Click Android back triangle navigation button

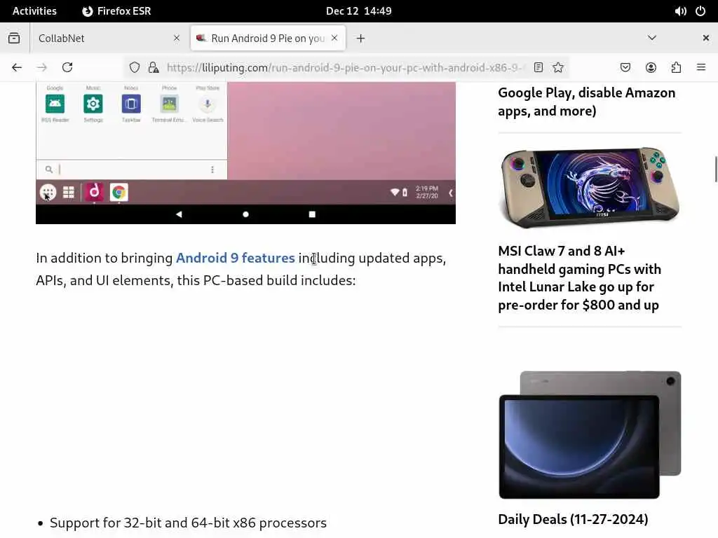tap(179, 214)
